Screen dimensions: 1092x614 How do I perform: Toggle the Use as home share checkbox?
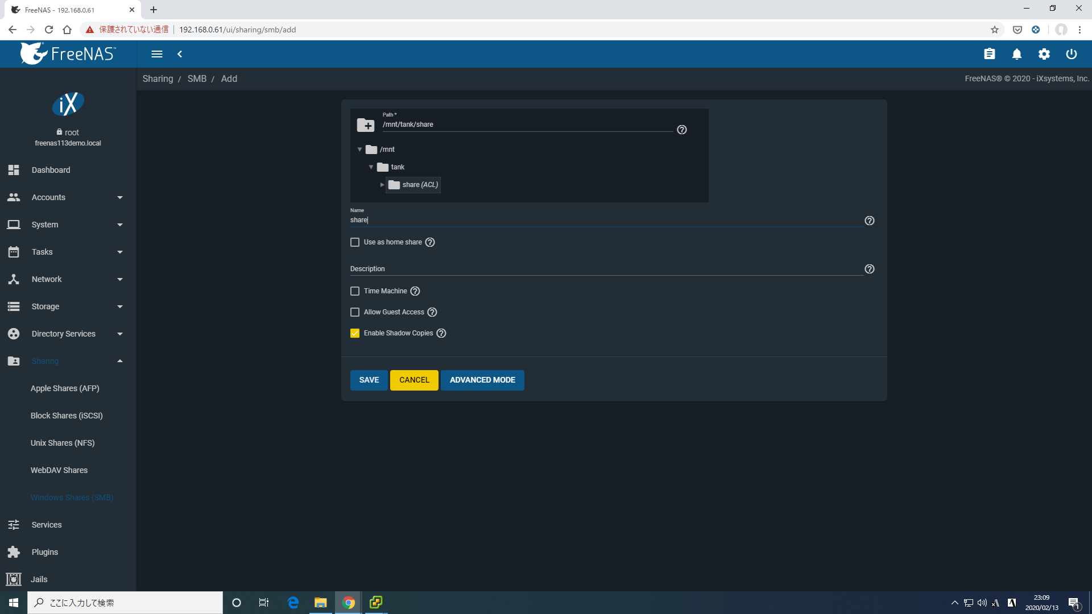pos(355,242)
